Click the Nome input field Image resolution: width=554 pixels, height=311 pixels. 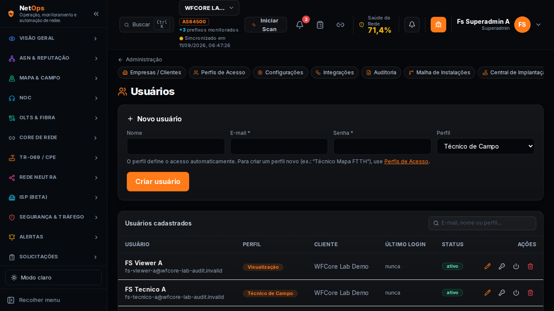point(176,146)
